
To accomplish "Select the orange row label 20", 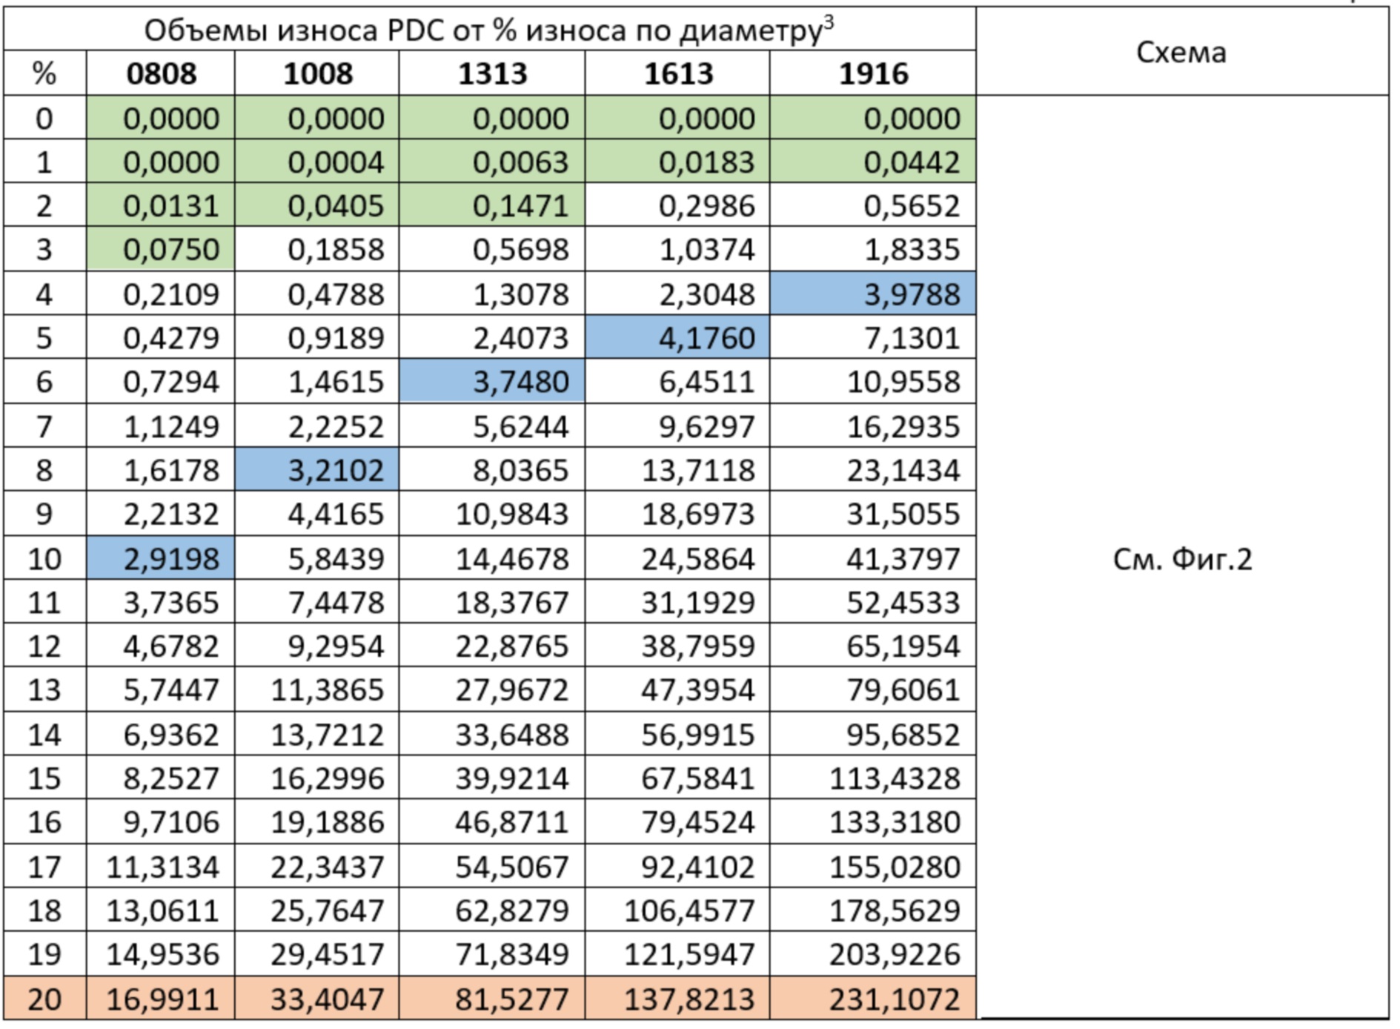I will pyautogui.click(x=44, y=999).
